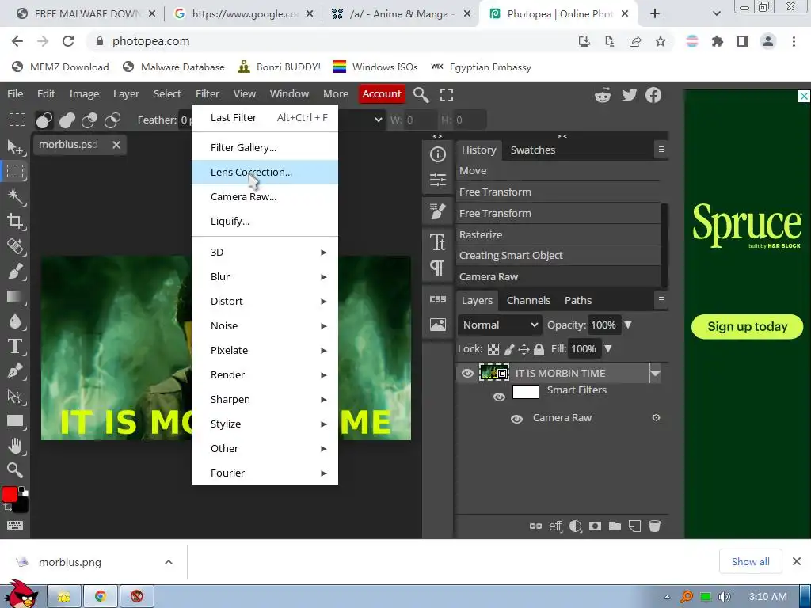811x608 pixels.
Task: Open Filter Gallery menu entry
Action: pos(265,148)
